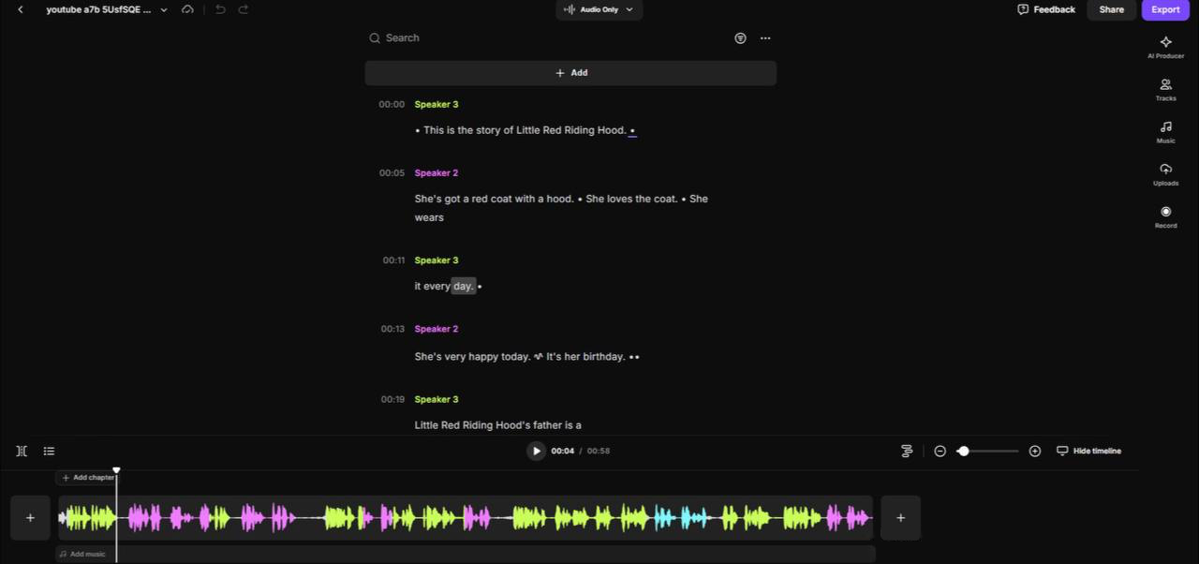Screen dimensions: 1199x564
Task: Click the 00:19 timestamp
Action: point(392,399)
